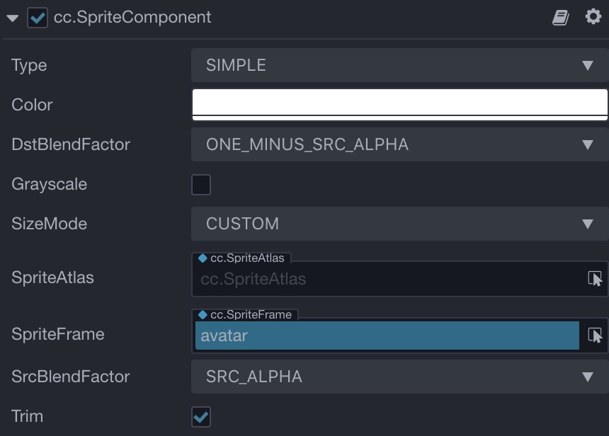Open the DstBlendFactor dropdown
Screen dimensions: 609x436
399,145
